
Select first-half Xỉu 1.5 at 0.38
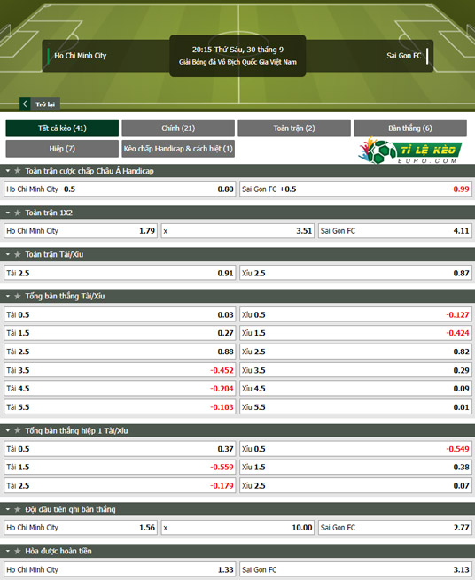coord(355,468)
